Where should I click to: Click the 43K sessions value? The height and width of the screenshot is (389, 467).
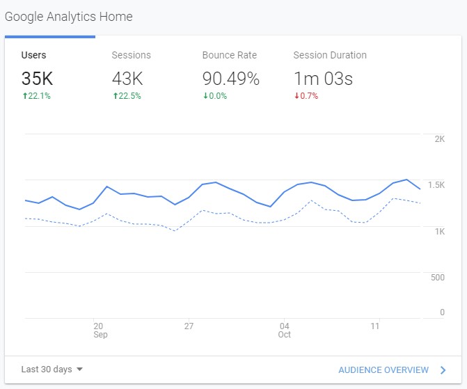pyautogui.click(x=127, y=79)
